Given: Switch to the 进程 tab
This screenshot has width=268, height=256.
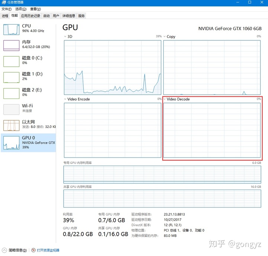Looking at the screenshot, I should (x=5, y=16).
